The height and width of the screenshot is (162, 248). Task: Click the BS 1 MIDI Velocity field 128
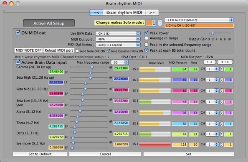point(180,145)
